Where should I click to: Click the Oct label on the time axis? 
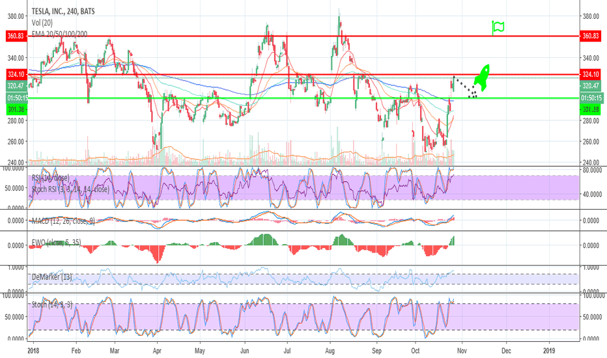pyautogui.click(x=416, y=351)
